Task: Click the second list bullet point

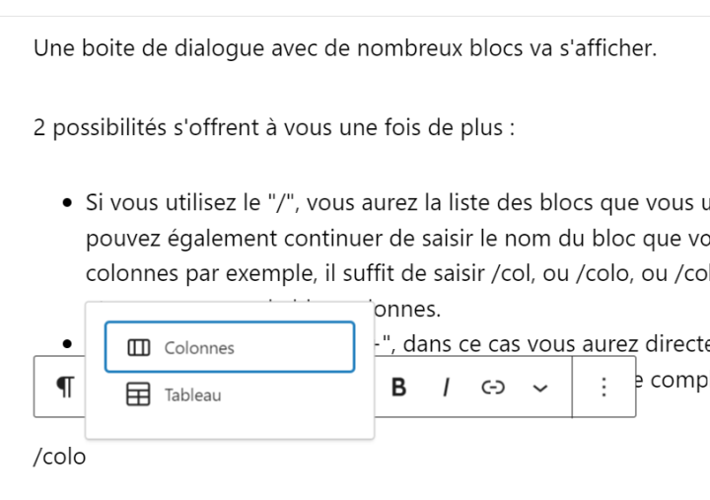Action: [x=67, y=344]
